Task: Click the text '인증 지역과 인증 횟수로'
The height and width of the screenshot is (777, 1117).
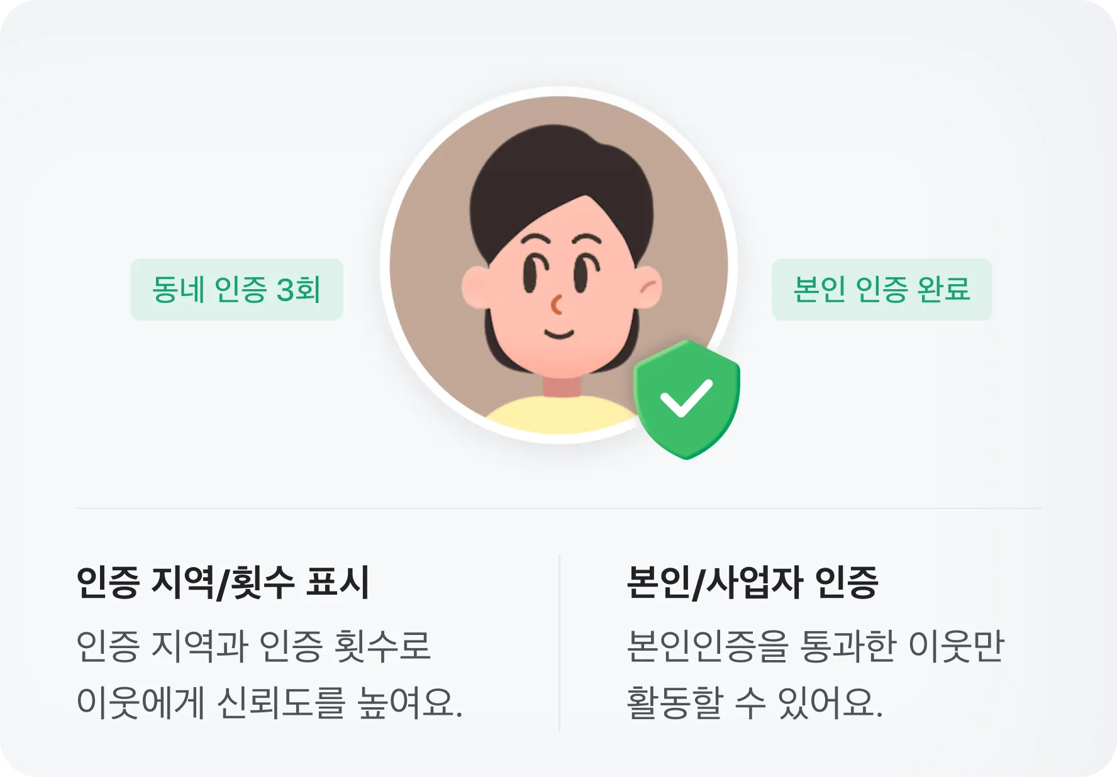Action: 253,646
